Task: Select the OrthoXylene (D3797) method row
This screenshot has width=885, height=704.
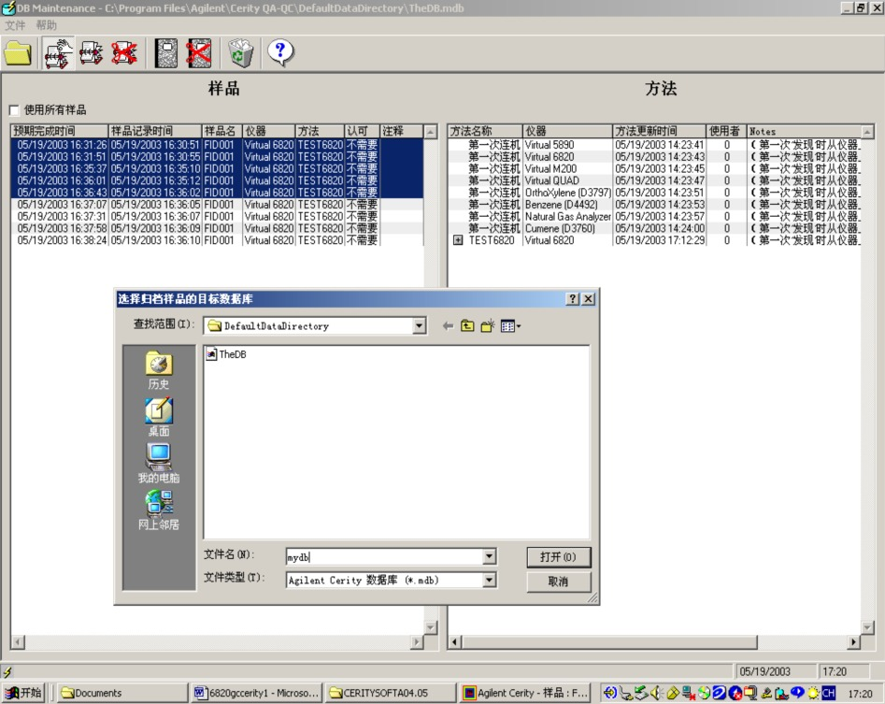Action: pyautogui.click(x=654, y=193)
